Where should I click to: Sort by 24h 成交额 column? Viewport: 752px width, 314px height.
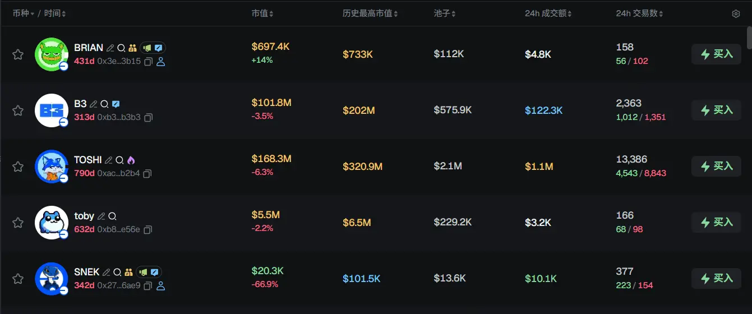tap(548, 13)
